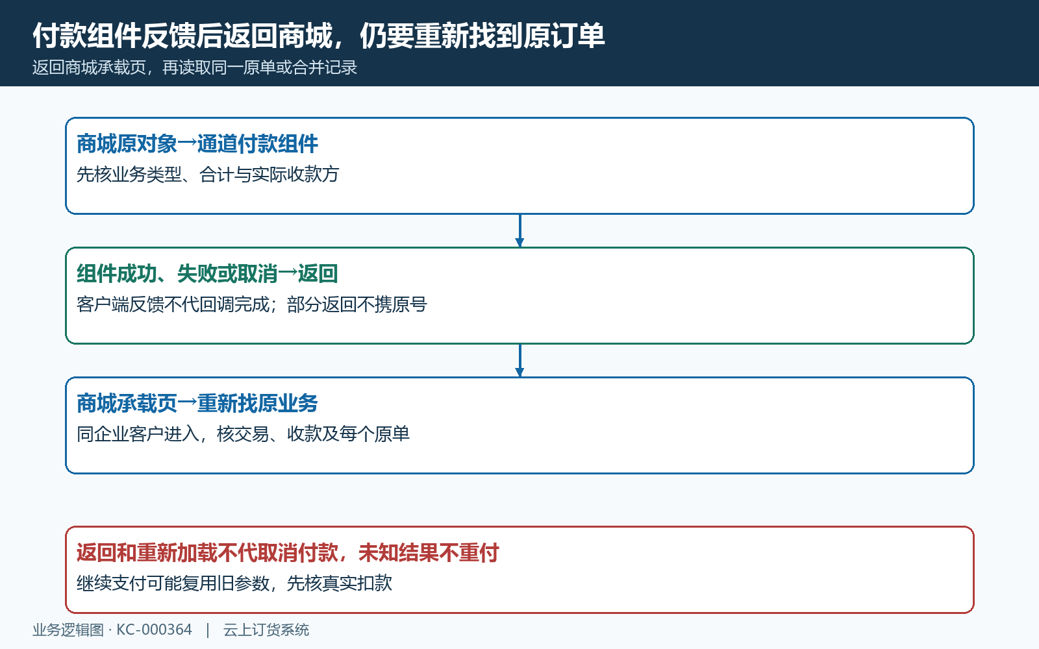Click the footer text 业务逻辑图 · KC-000364
This screenshot has width=1039, height=649.
(x=112, y=630)
